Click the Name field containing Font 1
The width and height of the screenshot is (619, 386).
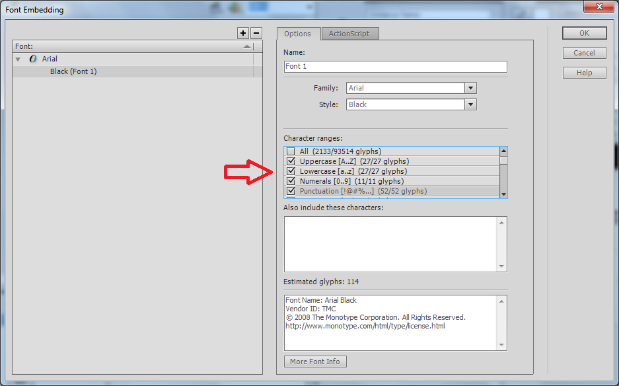point(395,67)
